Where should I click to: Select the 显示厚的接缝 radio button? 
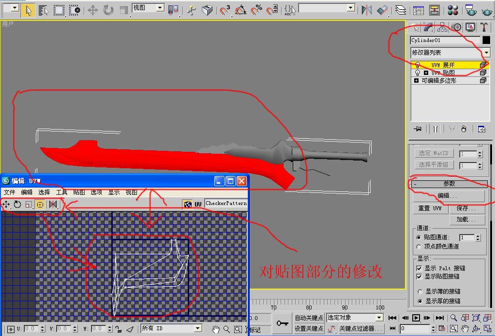click(420, 301)
